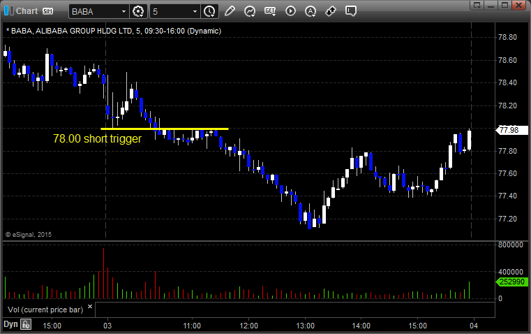Image resolution: width=531 pixels, height=334 pixels.
Task: Open the circled A alerts menu
Action: click(311, 11)
